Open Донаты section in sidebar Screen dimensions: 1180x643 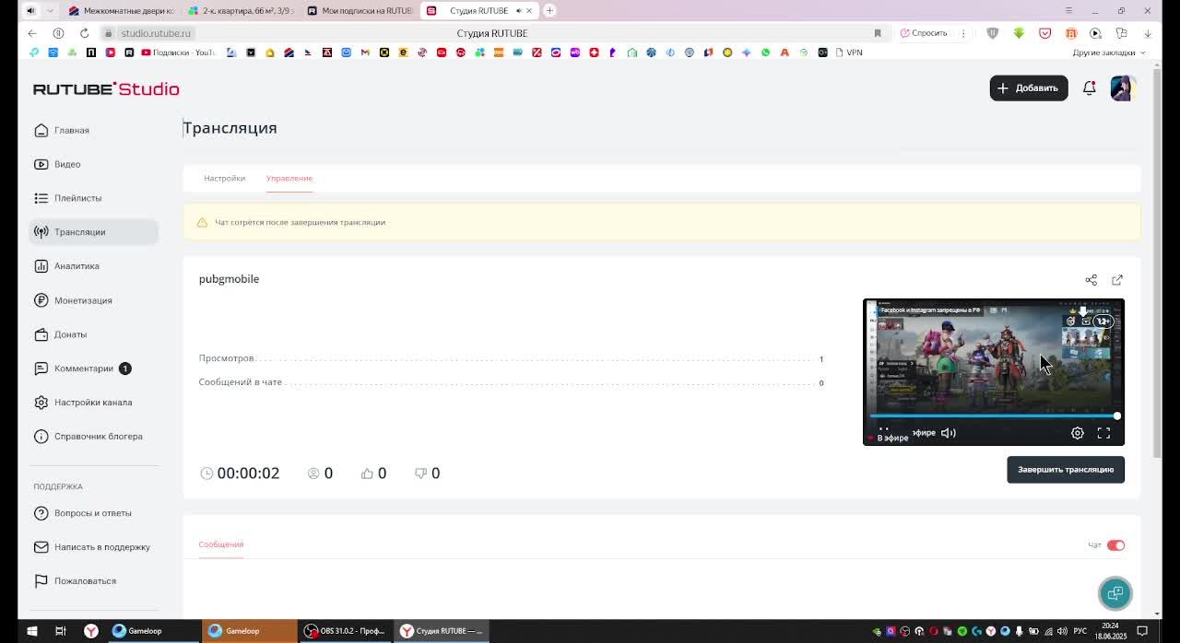[70, 334]
